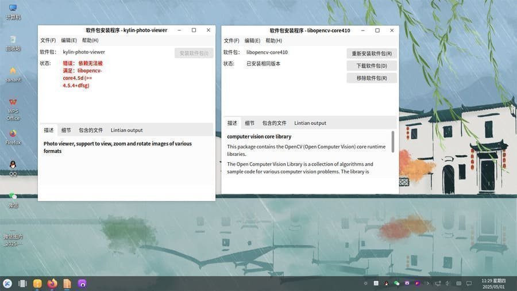Switch to the package installer taskbar icon
Screen dimensions: 517x291
(x=67, y=284)
